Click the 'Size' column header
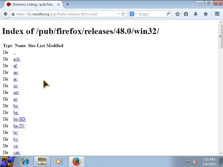Screen dimensions: 223x167 point(32,46)
